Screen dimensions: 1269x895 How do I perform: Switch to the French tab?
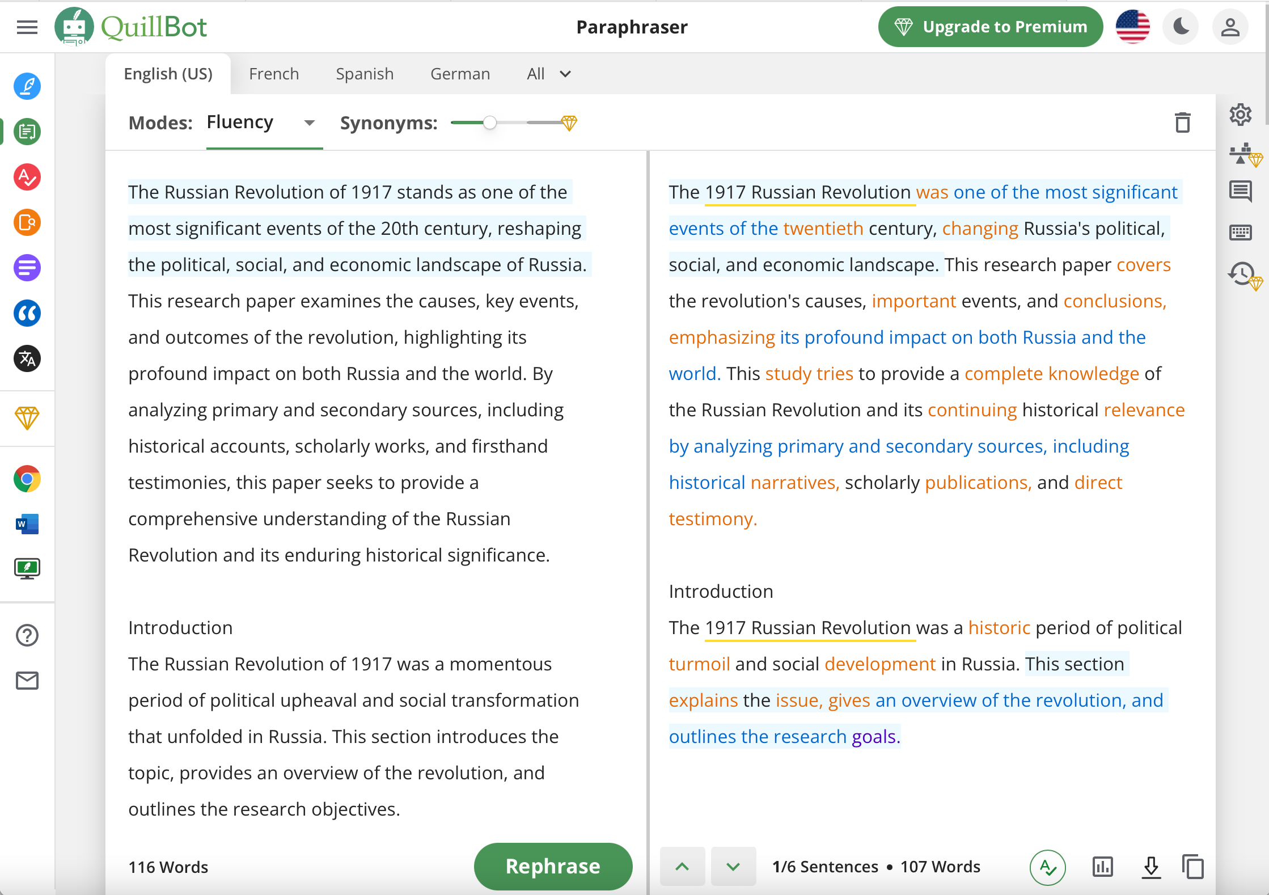tap(274, 74)
